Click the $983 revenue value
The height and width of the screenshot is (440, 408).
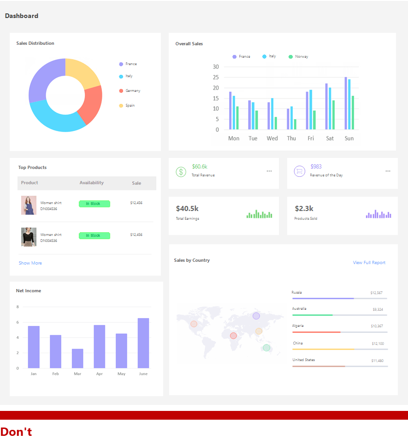pyautogui.click(x=316, y=166)
